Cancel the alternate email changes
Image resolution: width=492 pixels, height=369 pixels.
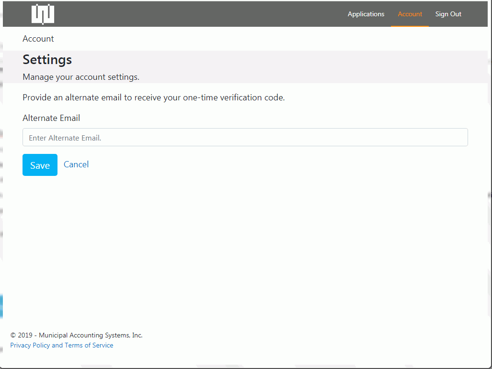[x=76, y=164]
